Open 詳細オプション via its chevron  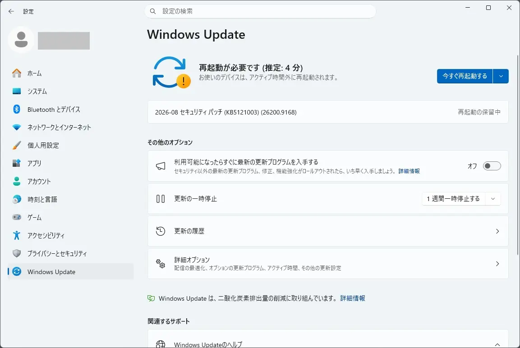tap(497, 264)
